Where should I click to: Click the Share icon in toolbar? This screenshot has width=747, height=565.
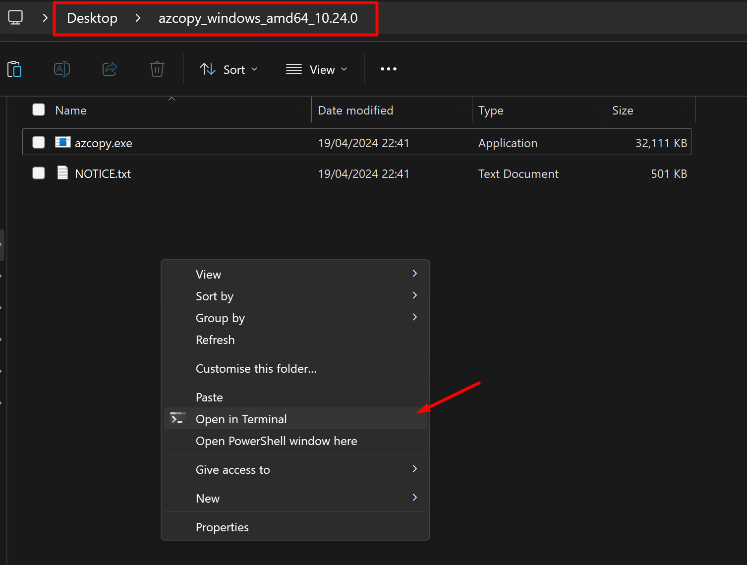pyautogui.click(x=110, y=69)
